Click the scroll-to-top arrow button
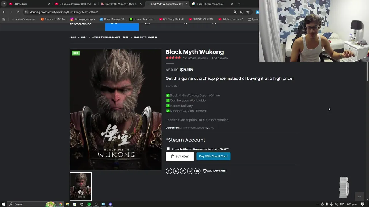The width and height of the screenshot is (369, 207). 359,197
